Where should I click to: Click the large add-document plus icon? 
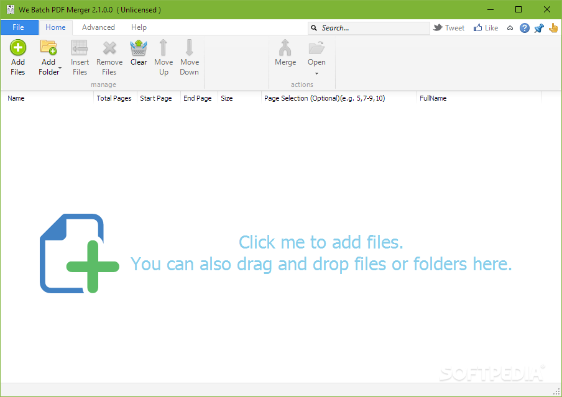[79, 253]
